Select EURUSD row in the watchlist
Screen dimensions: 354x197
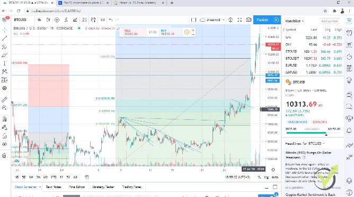tap(313, 65)
